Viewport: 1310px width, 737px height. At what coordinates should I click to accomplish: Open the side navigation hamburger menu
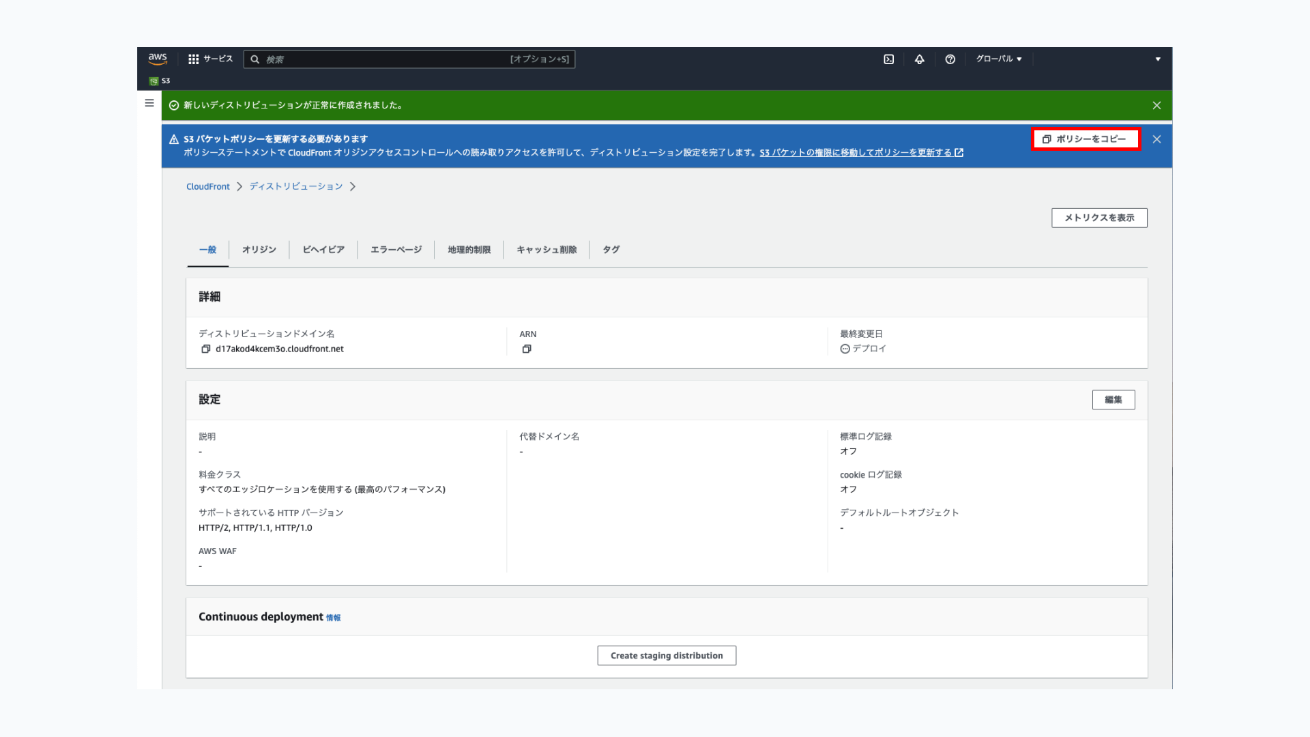[x=149, y=103]
